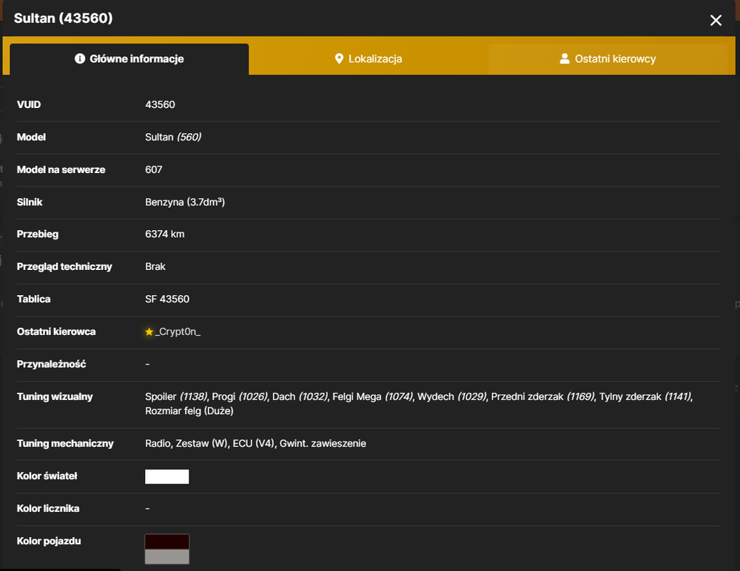Viewport: 740px width, 571px height.
Task: Click the Tuning wizualny row label
Action: point(55,397)
